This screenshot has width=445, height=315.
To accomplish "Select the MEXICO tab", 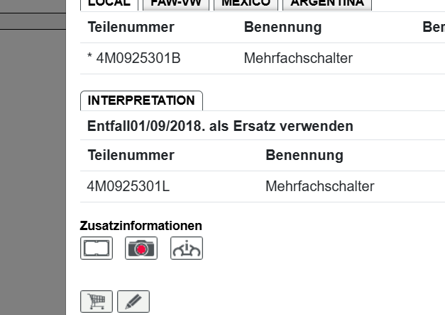I will (x=246, y=4).
